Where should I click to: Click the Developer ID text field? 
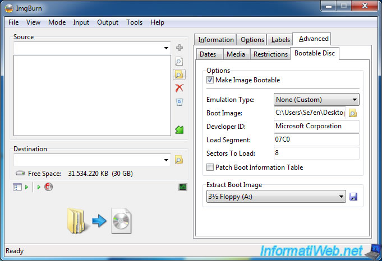(316, 127)
